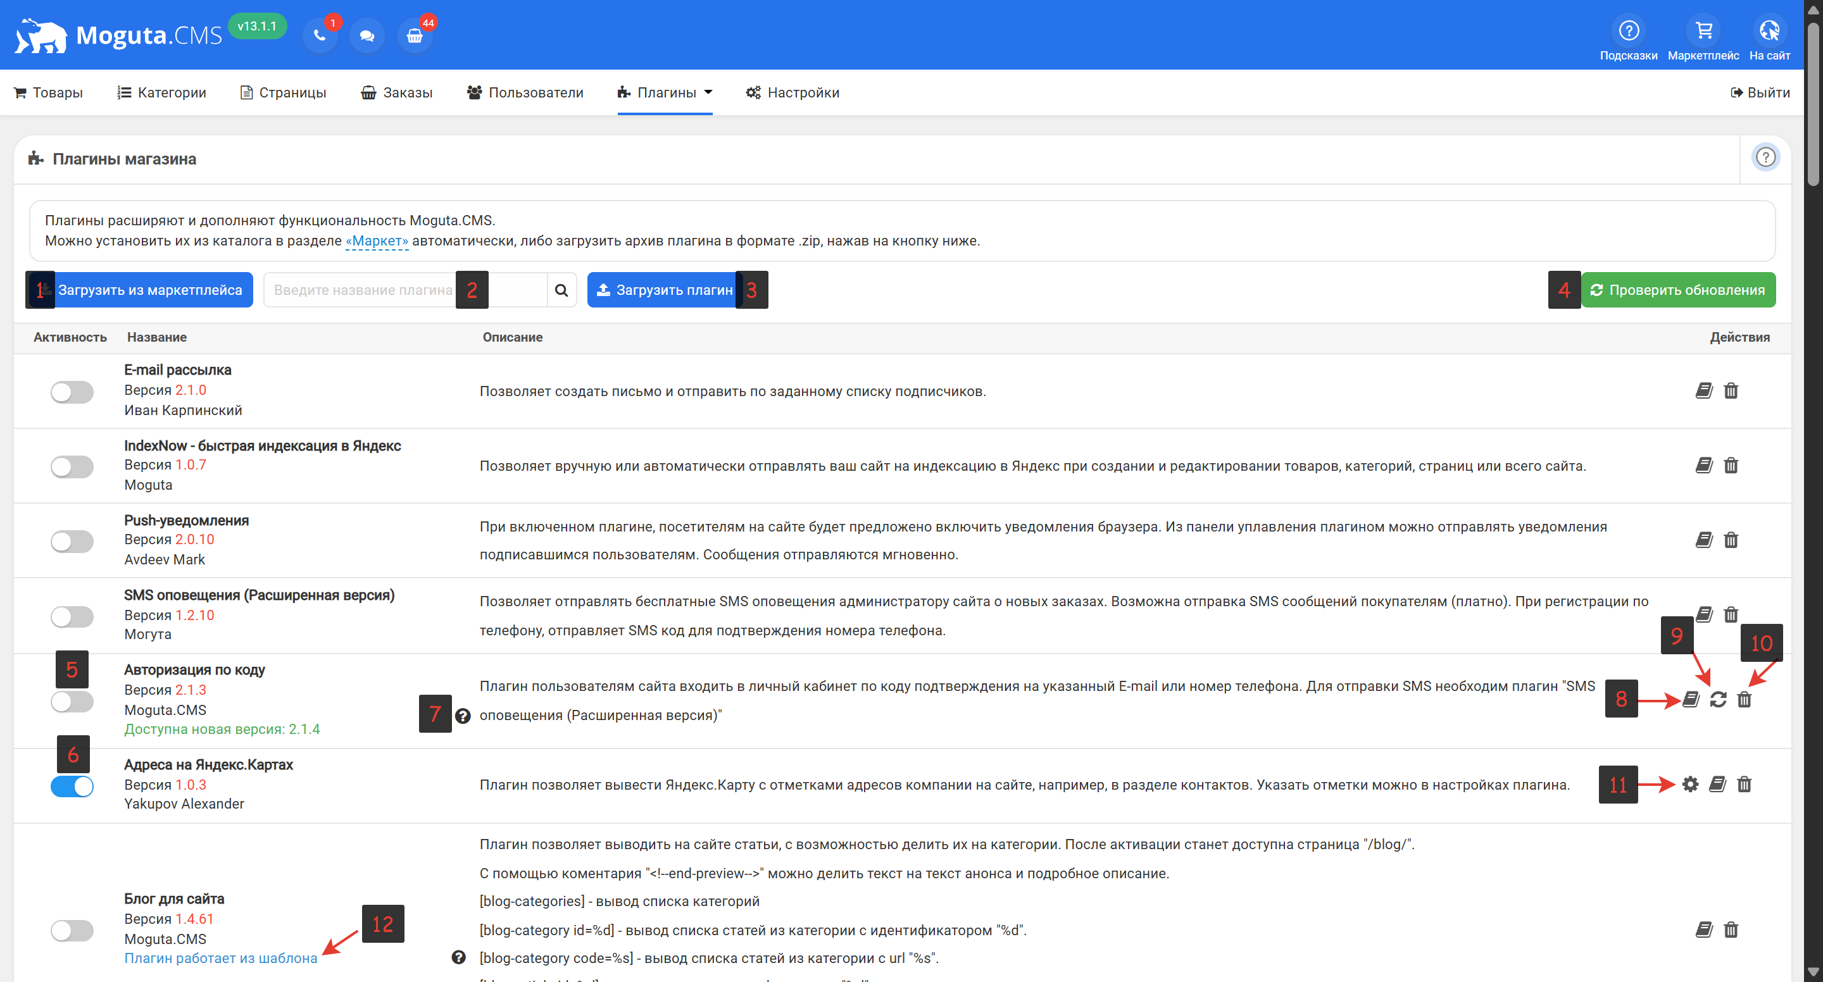The height and width of the screenshot is (982, 1823).
Task: Disable the Адреса на Яндекс.Картах plugin toggle
Action: point(72,786)
